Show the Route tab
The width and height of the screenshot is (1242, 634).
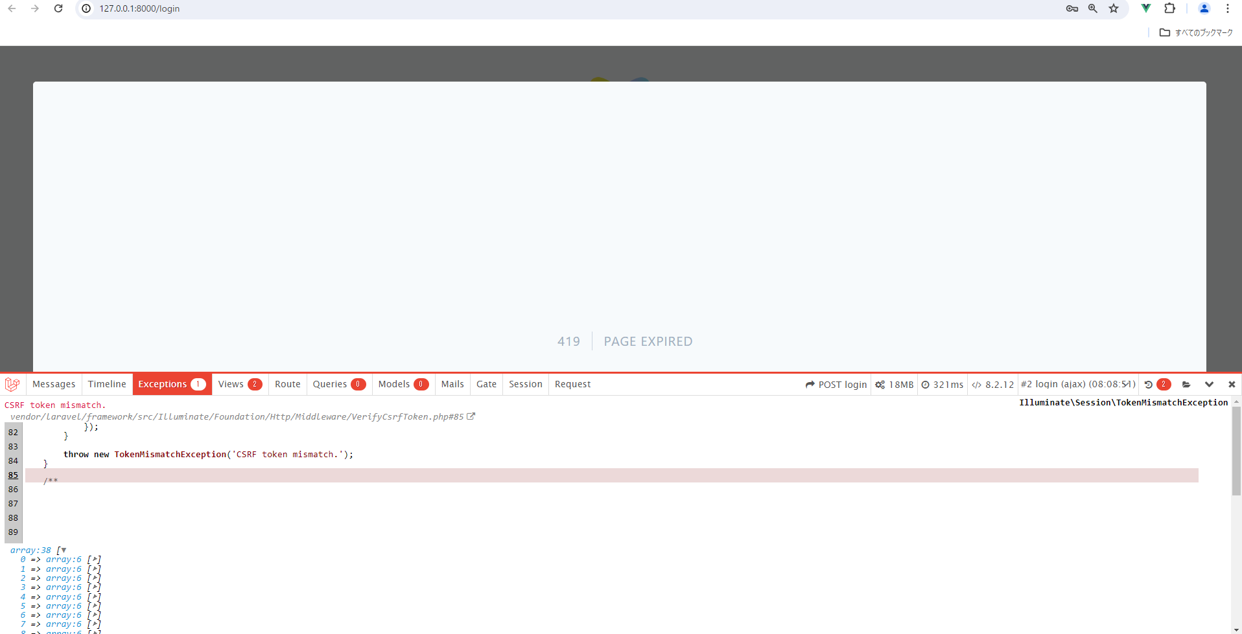288,384
